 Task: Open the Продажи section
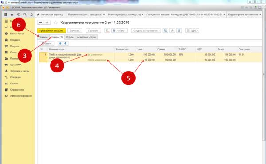click(x=15, y=40)
